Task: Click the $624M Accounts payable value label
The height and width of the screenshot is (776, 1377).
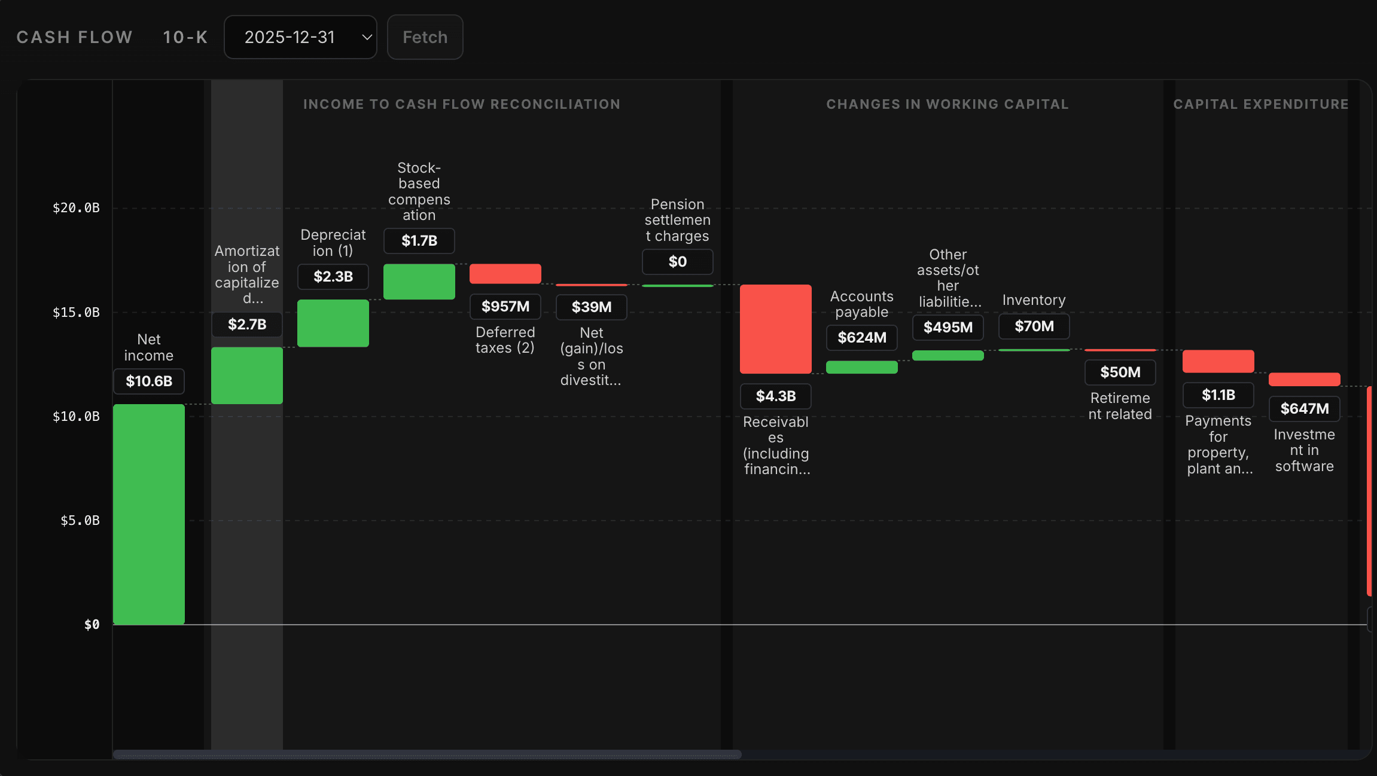Action: coord(861,337)
